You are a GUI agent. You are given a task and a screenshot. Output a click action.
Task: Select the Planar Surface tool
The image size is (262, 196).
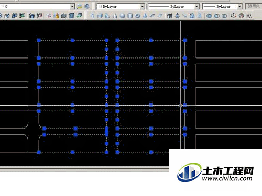(x=160, y=16)
